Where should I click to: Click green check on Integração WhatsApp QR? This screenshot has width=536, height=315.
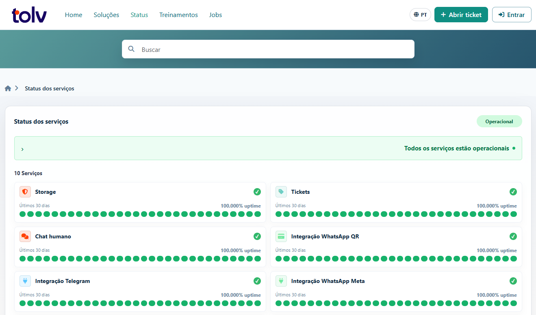click(513, 236)
